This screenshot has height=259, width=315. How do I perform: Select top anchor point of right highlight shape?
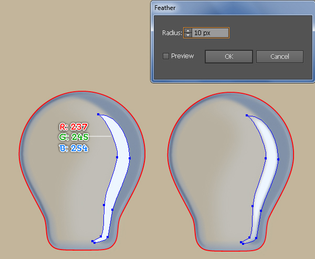tap(247, 115)
